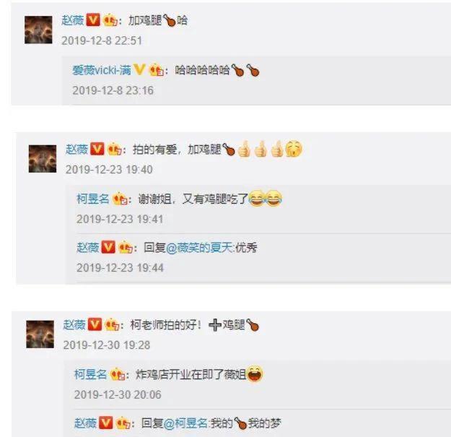Screen dimensions: 451x437
Task: Click crown badge on 回复@薇笑的夏天 reply
Action: point(126,248)
